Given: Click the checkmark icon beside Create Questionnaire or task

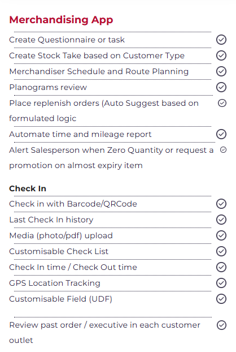Looking at the screenshot, I should (x=221, y=40).
